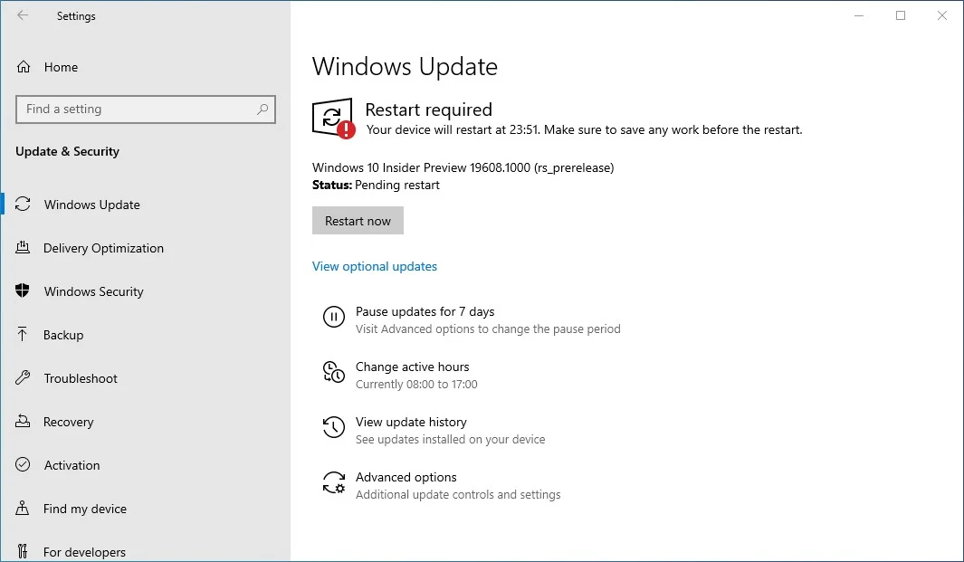Click 'See updates installed on your device' text
This screenshot has width=964, height=562.
point(450,440)
